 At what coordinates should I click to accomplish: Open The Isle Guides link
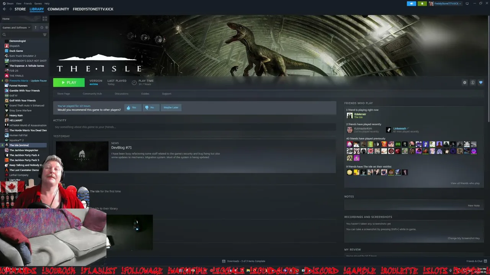click(145, 94)
